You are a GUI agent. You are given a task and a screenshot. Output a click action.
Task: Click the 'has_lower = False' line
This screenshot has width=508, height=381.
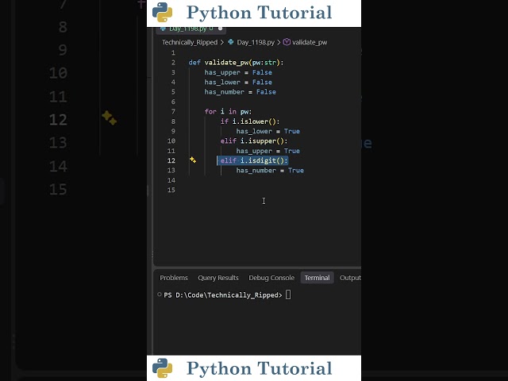click(238, 82)
